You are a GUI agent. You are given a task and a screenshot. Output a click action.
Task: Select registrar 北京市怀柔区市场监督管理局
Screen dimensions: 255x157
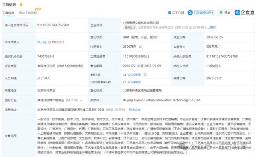tap(142, 91)
